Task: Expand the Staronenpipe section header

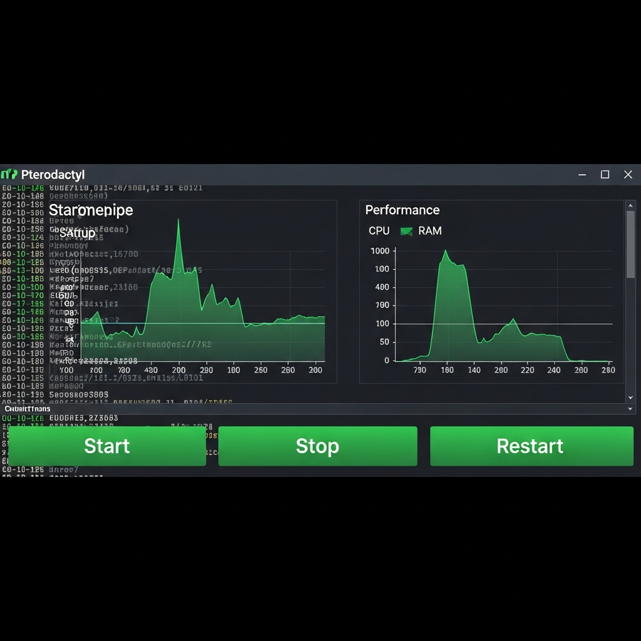Action: 91,210
